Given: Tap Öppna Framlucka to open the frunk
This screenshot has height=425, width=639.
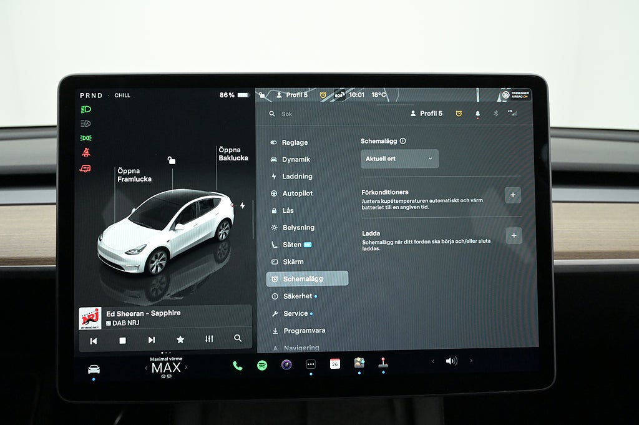Looking at the screenshot, I should click(x=134, y=175).
